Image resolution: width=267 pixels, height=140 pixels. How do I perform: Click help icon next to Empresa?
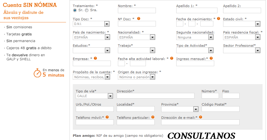pyautogui.click(x=95, y=58)
